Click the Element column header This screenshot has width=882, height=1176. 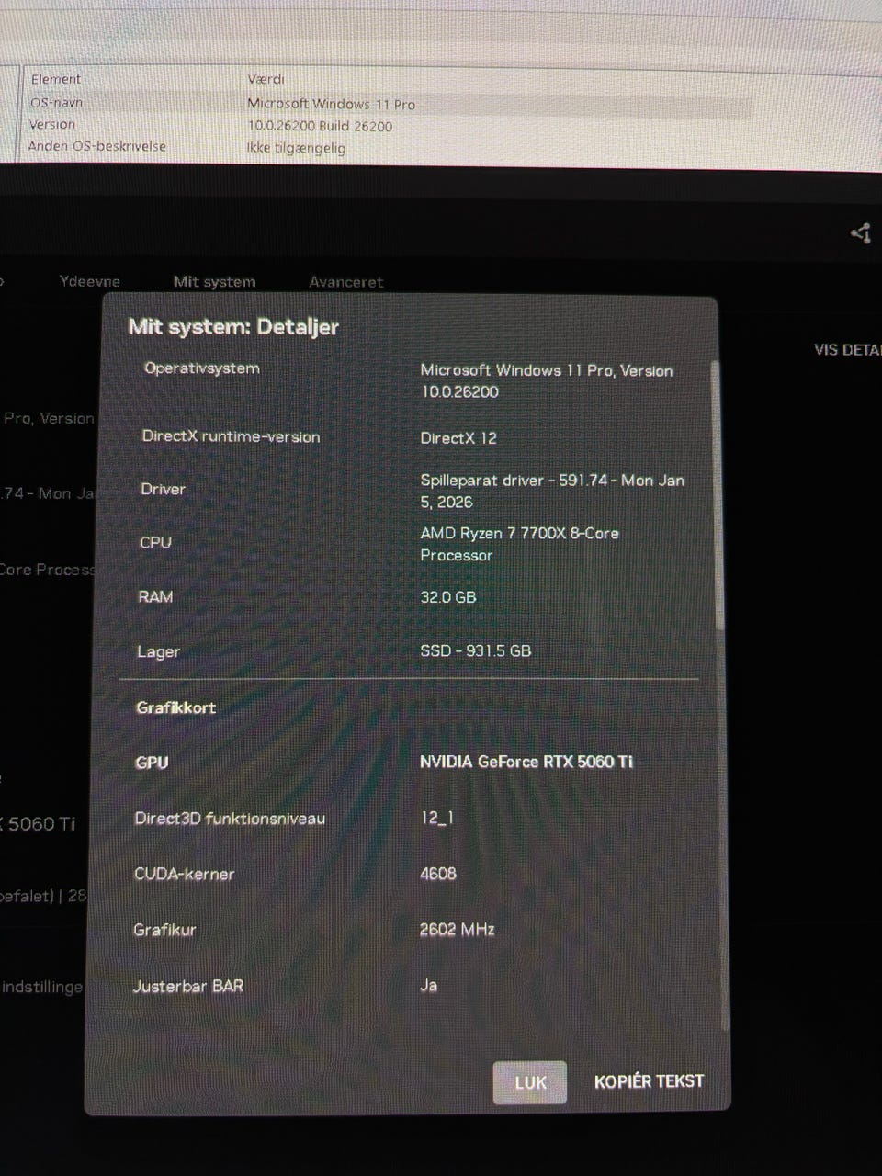pos(55,79)
